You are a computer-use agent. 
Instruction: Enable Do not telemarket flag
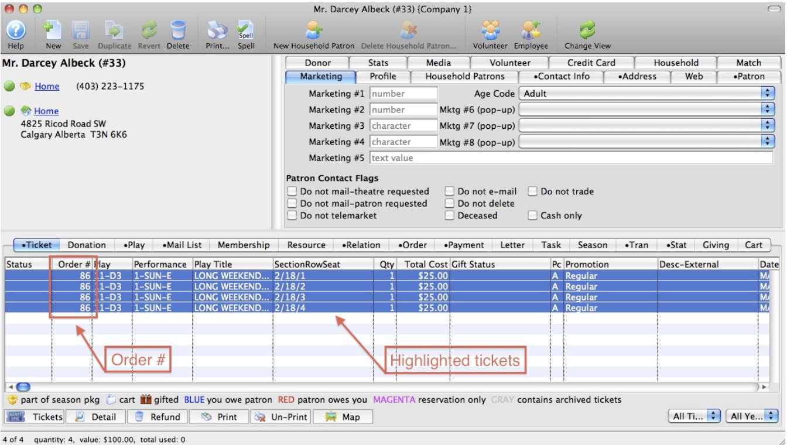point(292,215)
